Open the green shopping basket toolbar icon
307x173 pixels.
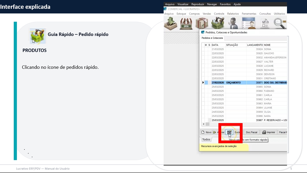point(217,23)
